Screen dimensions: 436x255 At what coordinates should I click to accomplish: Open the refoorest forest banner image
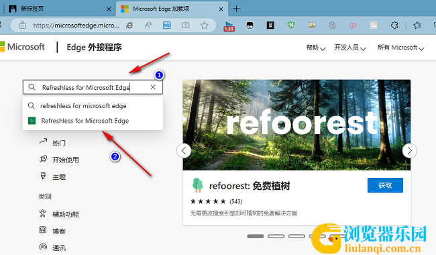click(x=296, y=125)
